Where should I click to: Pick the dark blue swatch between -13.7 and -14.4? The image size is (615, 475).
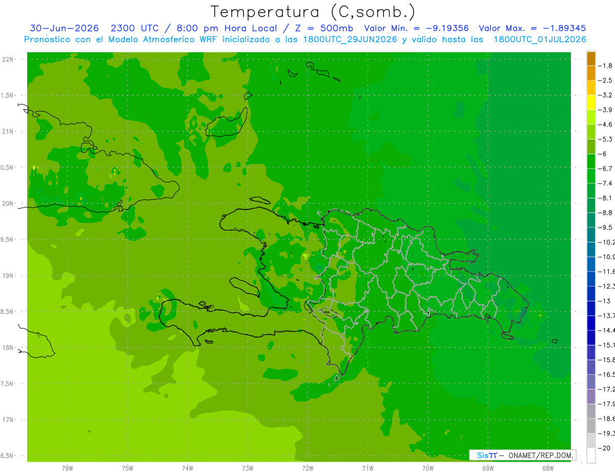(x=591, y=323)
